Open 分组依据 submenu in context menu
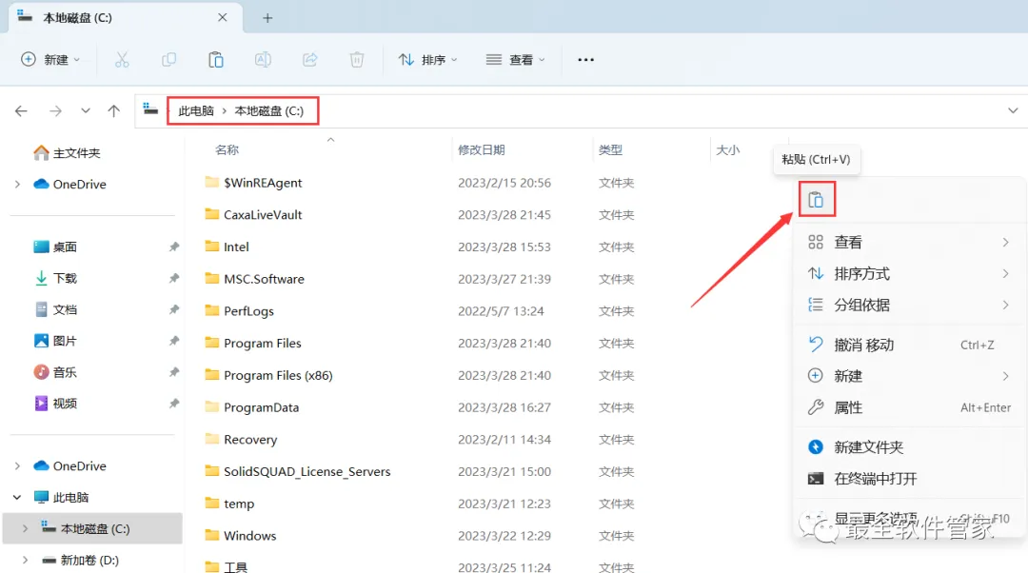Screen dimensions: 1028x573 pyautogui.click(x=909, y=305)
